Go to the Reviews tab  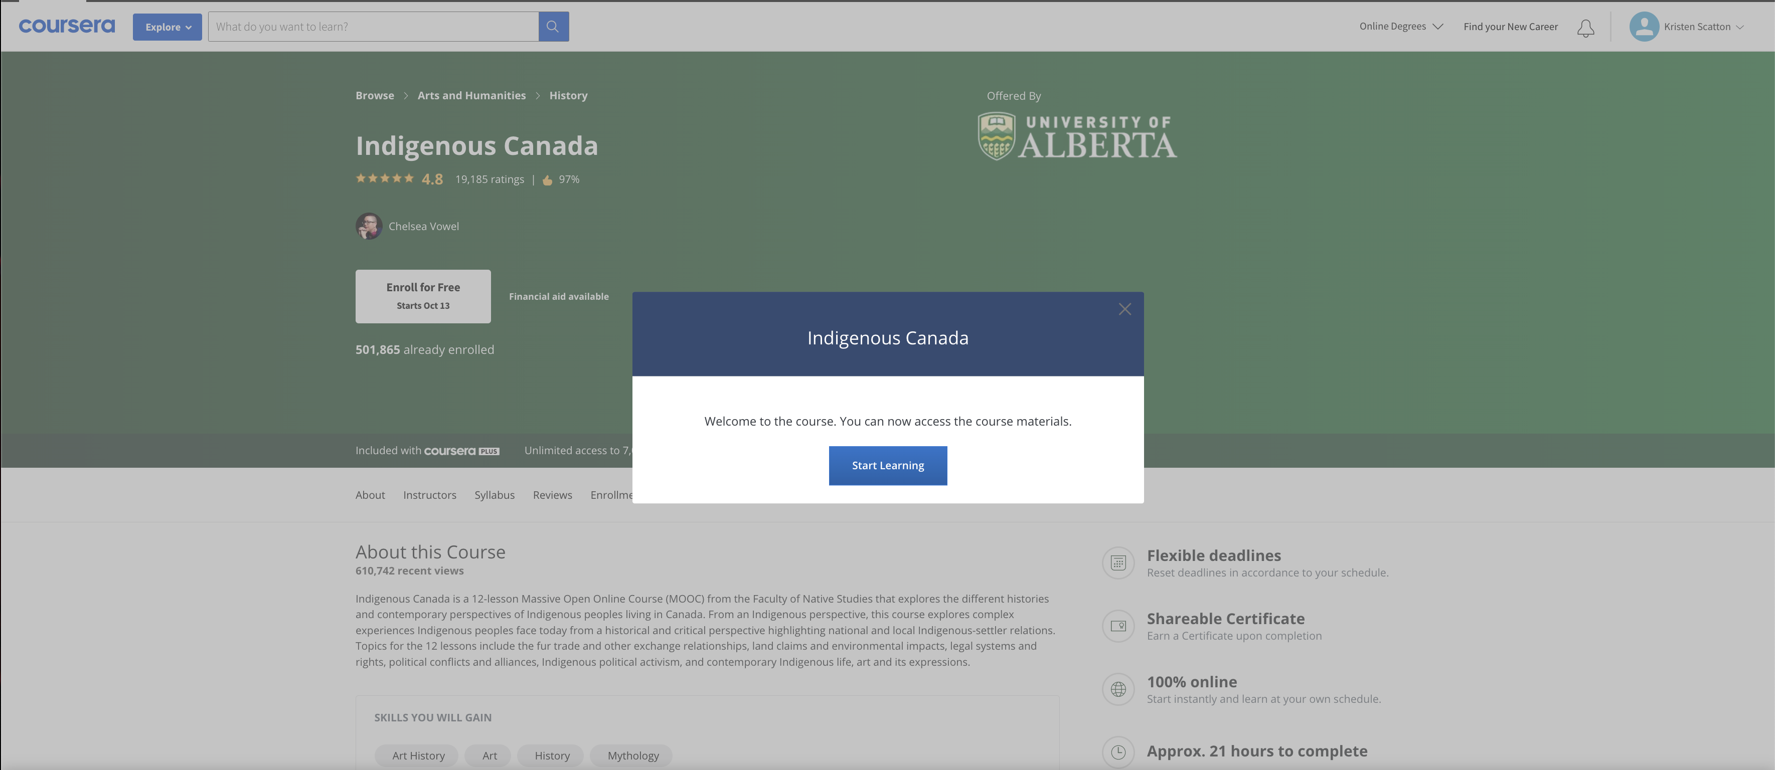coord(552,494)
